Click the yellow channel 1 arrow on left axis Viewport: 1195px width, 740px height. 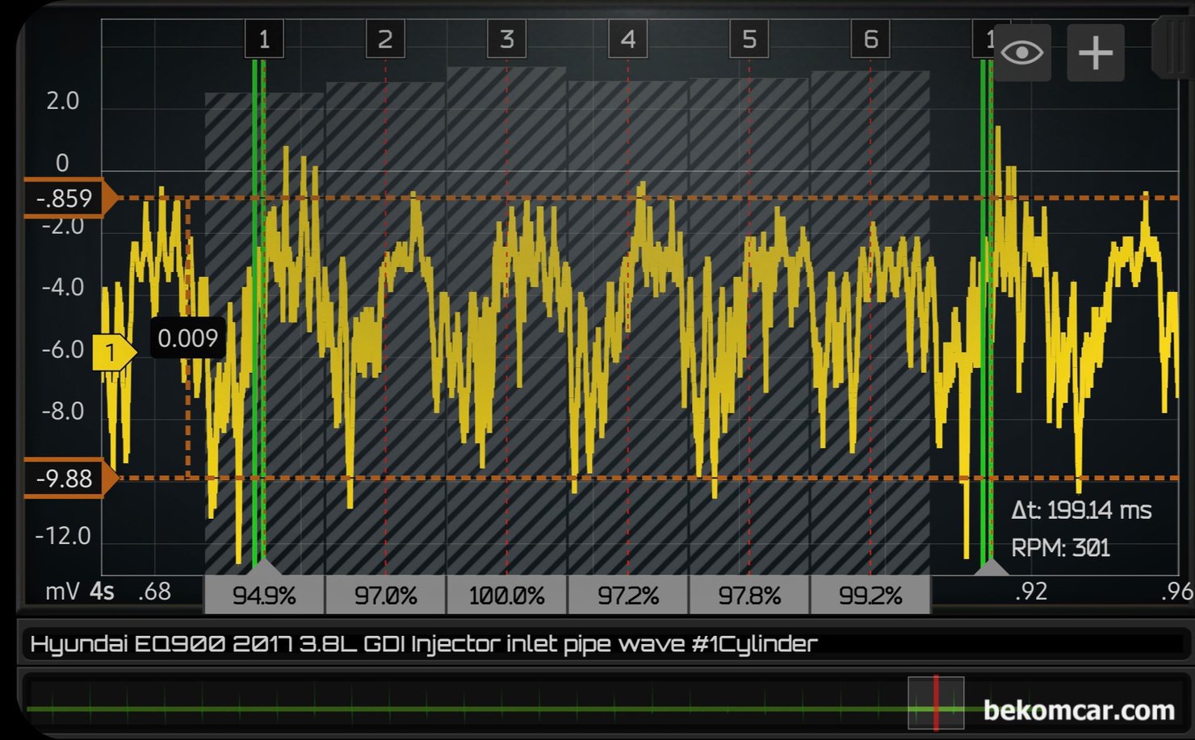tap(111, 349)
